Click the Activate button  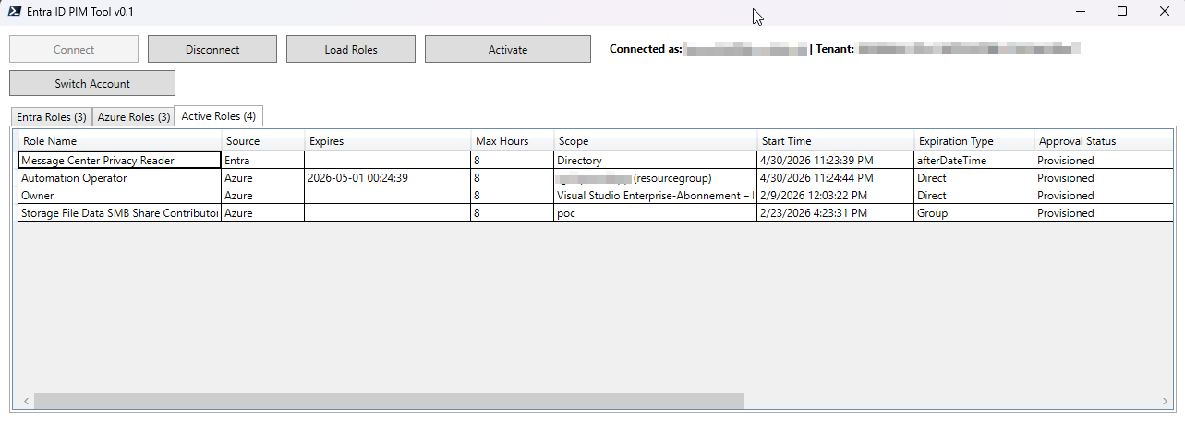[508, 49]
